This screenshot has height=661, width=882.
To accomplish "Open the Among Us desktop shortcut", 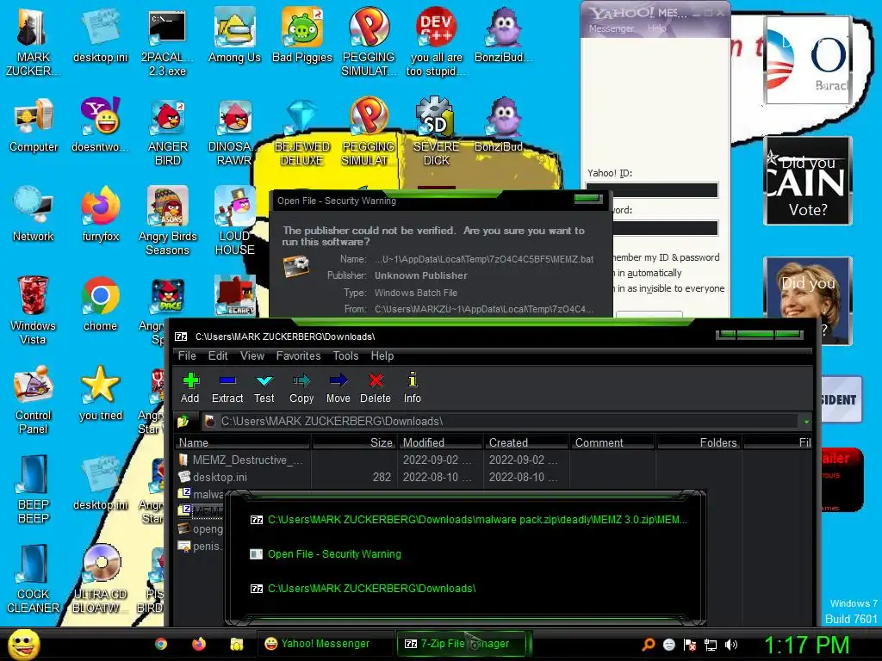I will pyautogui.click(x=234, y=35).
